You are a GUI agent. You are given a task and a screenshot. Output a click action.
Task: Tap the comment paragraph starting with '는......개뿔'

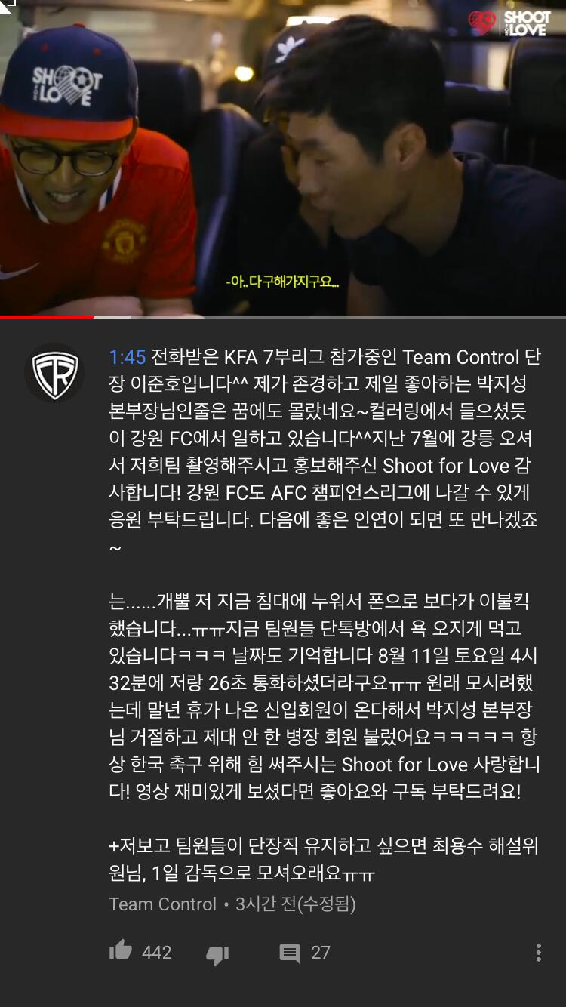[325, 697]
